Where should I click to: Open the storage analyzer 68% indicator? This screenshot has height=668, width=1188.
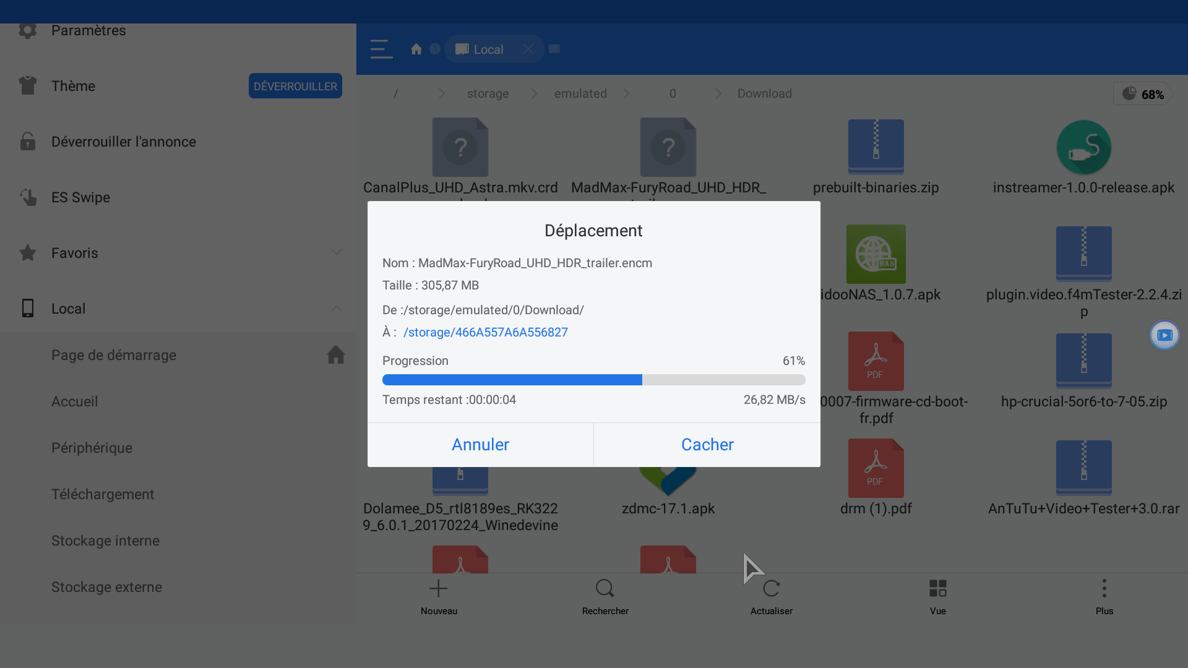coord(1142,94)
